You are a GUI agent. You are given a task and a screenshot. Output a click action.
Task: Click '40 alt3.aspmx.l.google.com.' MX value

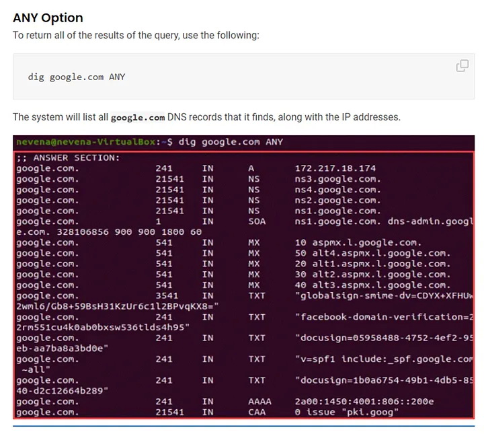coord(373,285)
